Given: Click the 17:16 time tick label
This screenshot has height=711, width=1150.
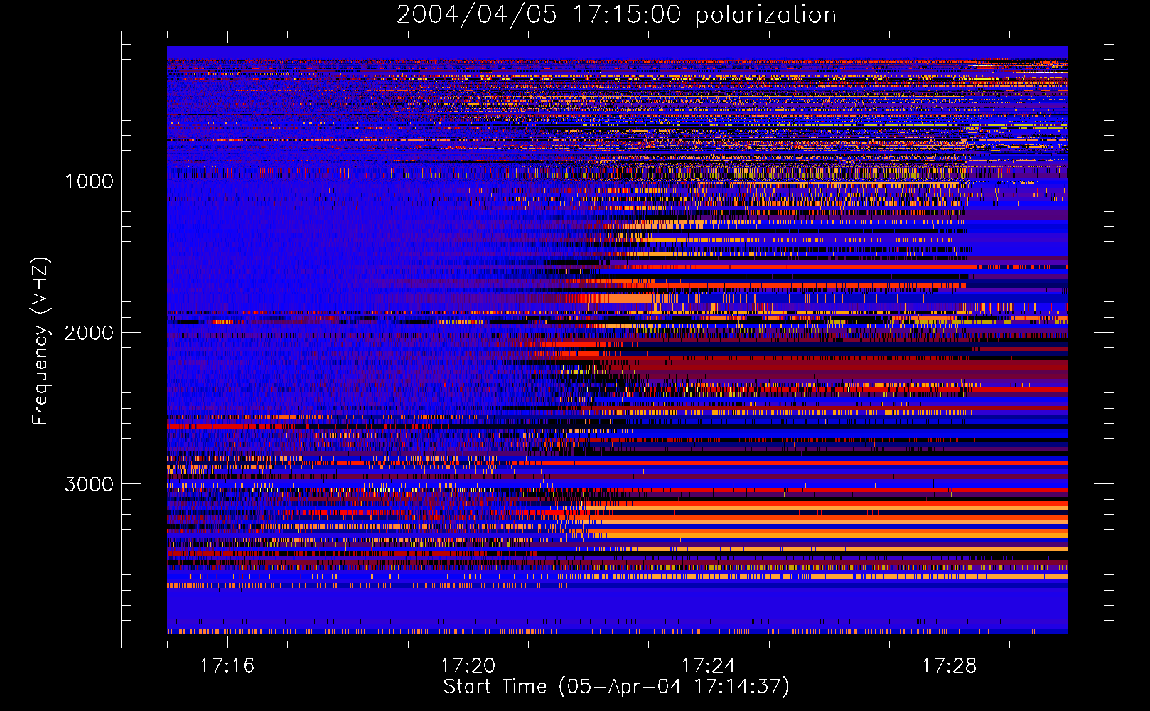Looking at the screenshot, I should tap(227, 665).
